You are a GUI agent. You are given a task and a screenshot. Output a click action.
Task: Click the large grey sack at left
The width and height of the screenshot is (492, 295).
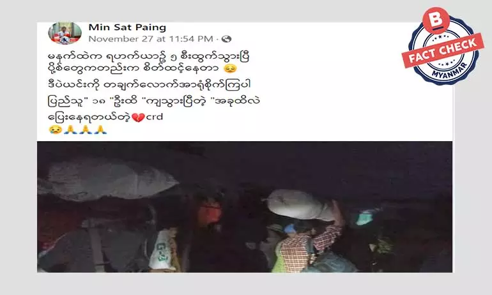click(107, 179)
